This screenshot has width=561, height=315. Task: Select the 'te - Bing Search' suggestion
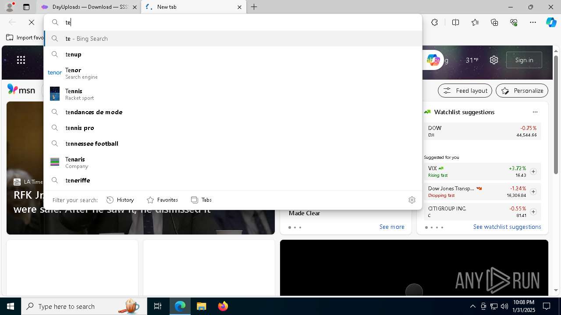233,38
